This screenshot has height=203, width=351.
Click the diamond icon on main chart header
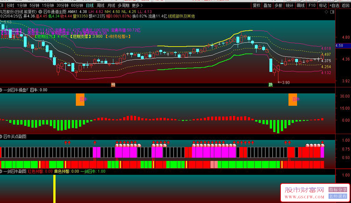[326, 12]
